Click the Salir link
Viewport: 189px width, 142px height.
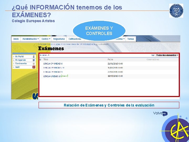point(17,67)
